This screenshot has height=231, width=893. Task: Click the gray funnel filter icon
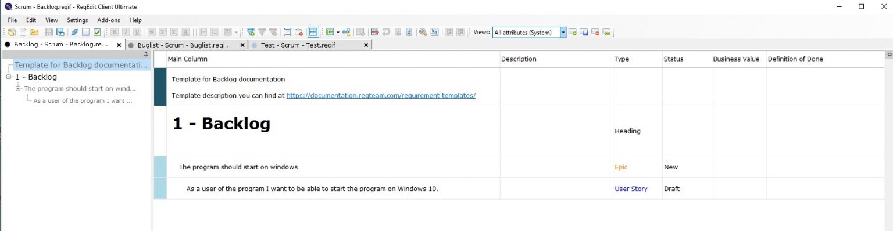pos(262,32)
